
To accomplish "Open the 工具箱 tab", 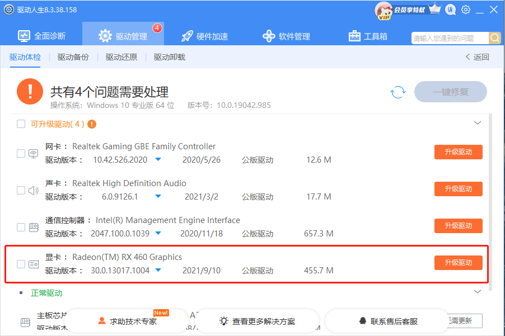I will pos(368,36).
